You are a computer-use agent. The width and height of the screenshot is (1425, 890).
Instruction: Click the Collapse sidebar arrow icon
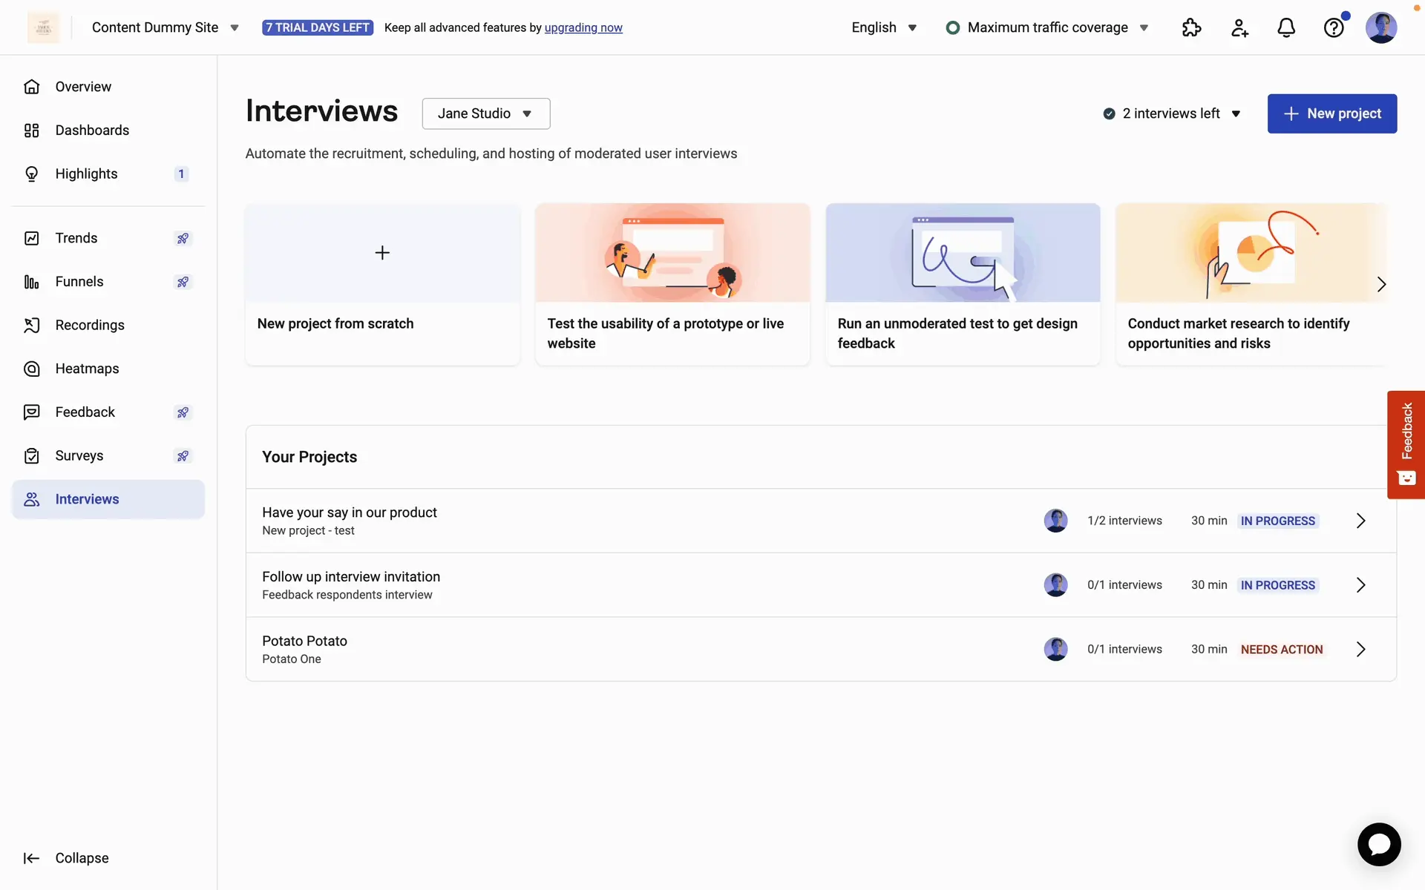(31, 858)
